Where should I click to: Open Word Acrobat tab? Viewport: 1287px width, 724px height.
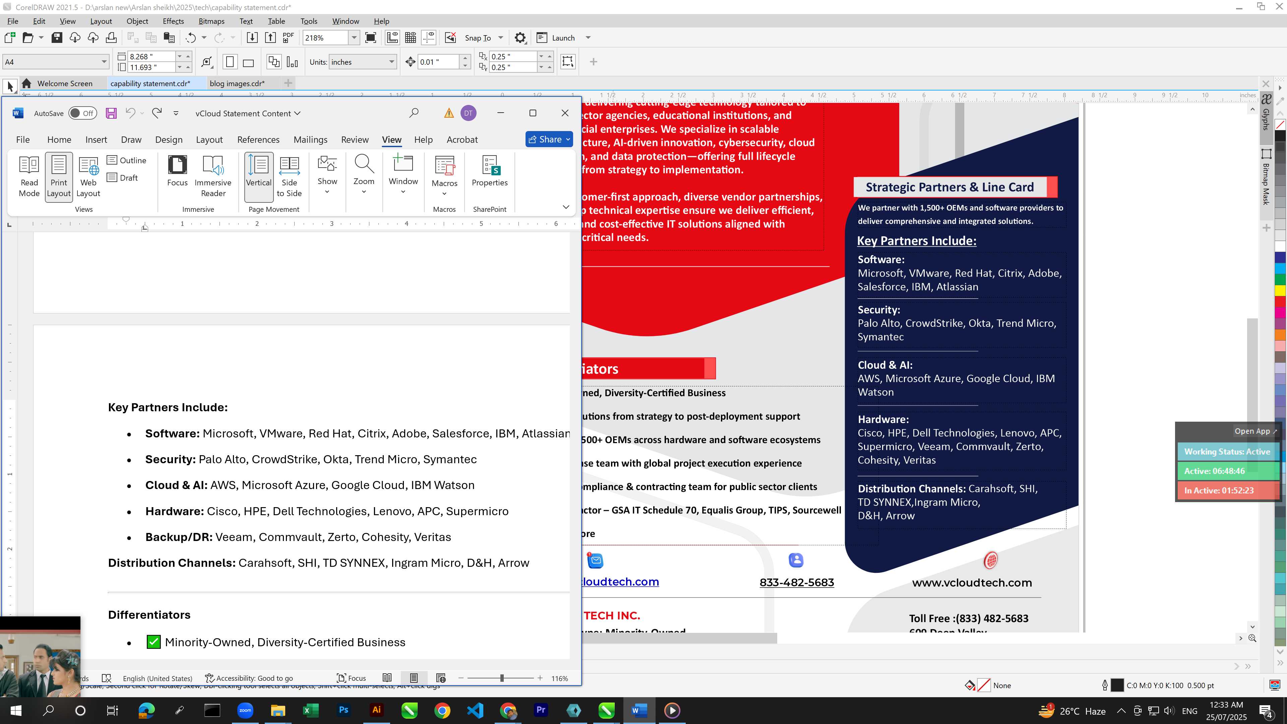point(462,139)
